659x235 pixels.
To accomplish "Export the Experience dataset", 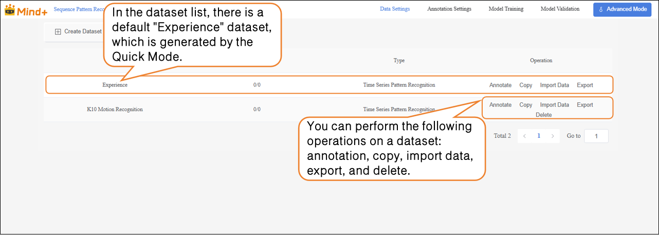I will [585, 85].
